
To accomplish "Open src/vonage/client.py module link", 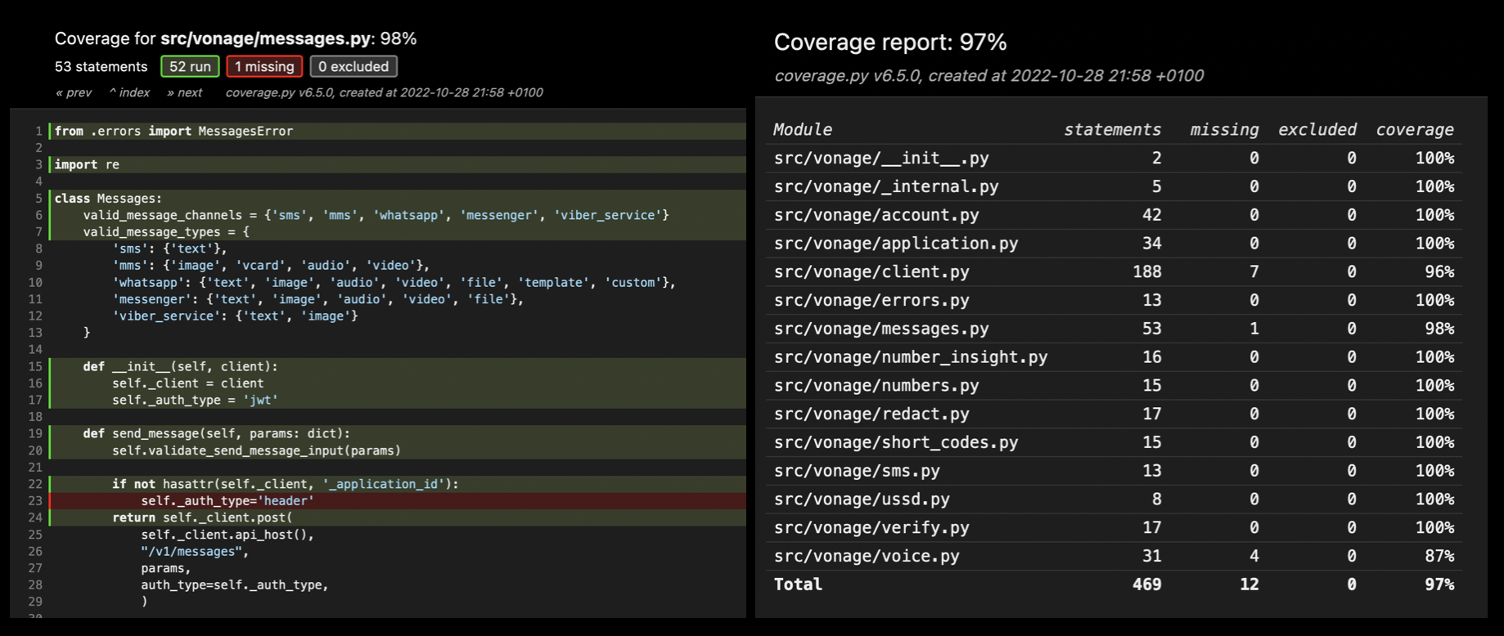I will (x=871, y=271).
